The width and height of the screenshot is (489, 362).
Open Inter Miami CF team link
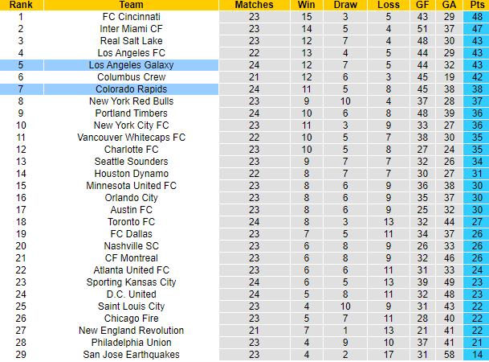(131, 28)
